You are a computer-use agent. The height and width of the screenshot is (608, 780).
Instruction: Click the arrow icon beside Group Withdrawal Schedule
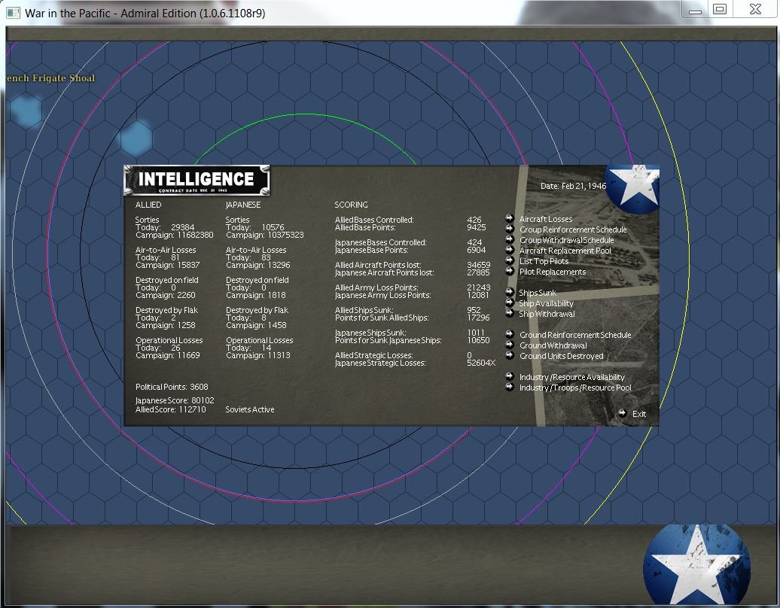point(510,239)
